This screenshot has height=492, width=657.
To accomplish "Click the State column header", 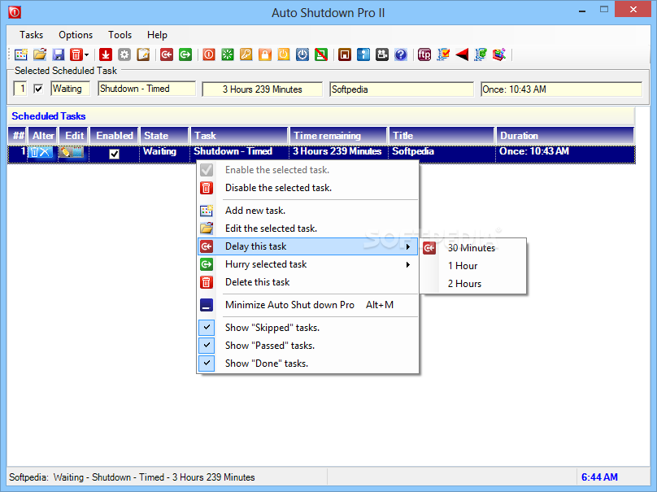I will (x=164, y=136).
